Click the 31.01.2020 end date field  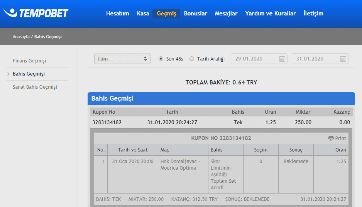click(320, 59)
